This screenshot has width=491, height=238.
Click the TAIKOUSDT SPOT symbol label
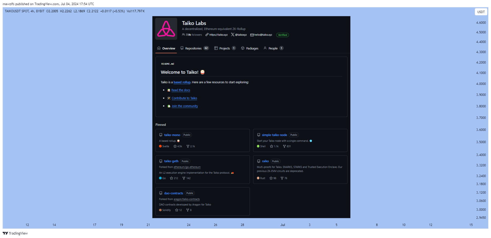click(17, 11)
